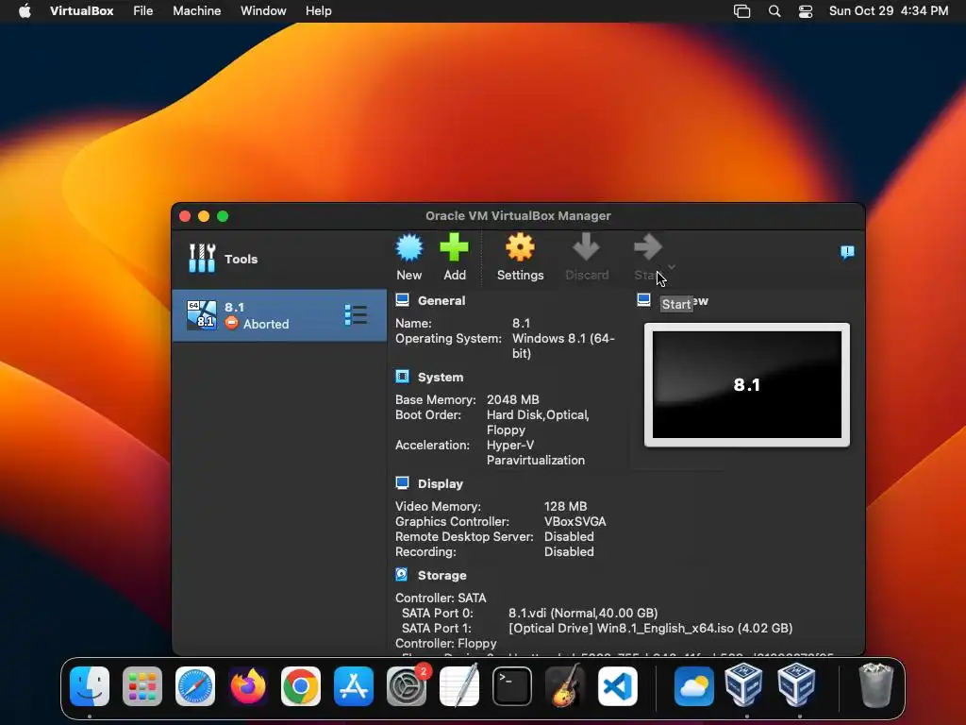
Task: Add an existing VM with green plus
Action: 455,257
